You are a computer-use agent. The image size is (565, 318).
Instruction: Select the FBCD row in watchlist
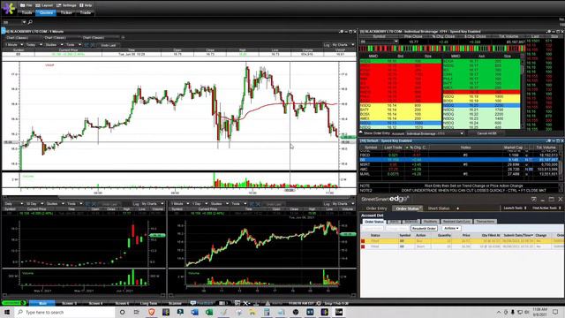[x=459, y=155]
